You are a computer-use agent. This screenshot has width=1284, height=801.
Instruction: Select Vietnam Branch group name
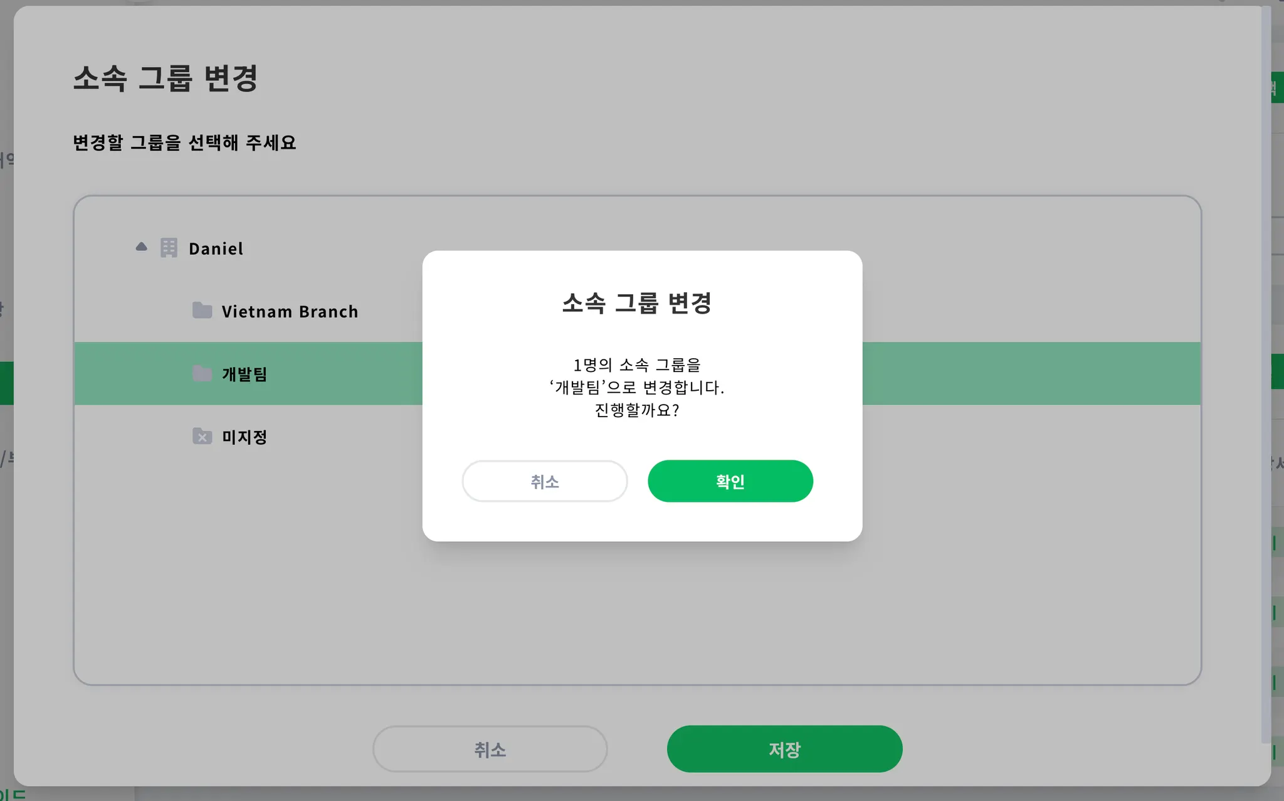click(290, 312)
